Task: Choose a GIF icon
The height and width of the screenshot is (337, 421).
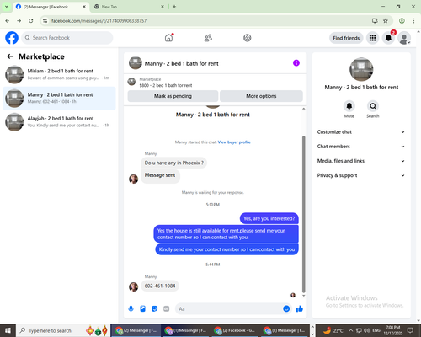Action: pos(167,309)
